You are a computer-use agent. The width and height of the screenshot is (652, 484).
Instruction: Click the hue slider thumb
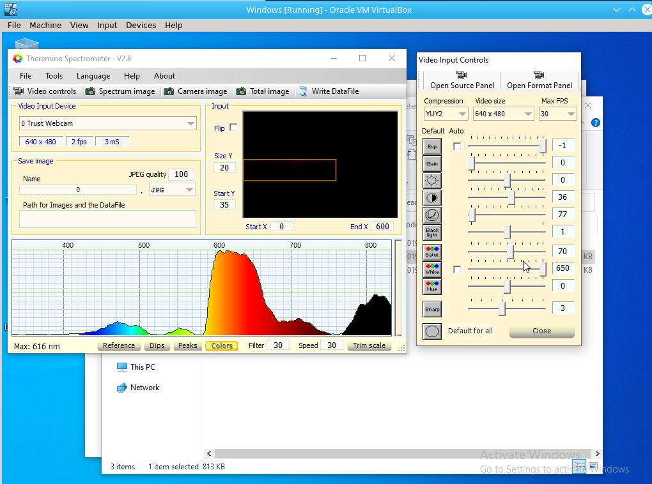(508, 286)
